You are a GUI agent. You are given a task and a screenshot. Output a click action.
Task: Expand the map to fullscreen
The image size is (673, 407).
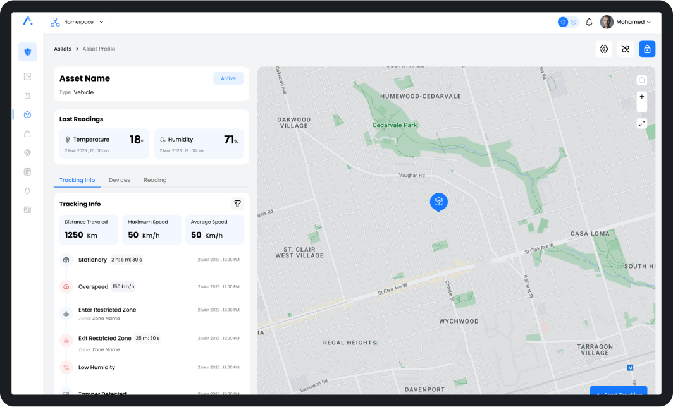point(641,123)
